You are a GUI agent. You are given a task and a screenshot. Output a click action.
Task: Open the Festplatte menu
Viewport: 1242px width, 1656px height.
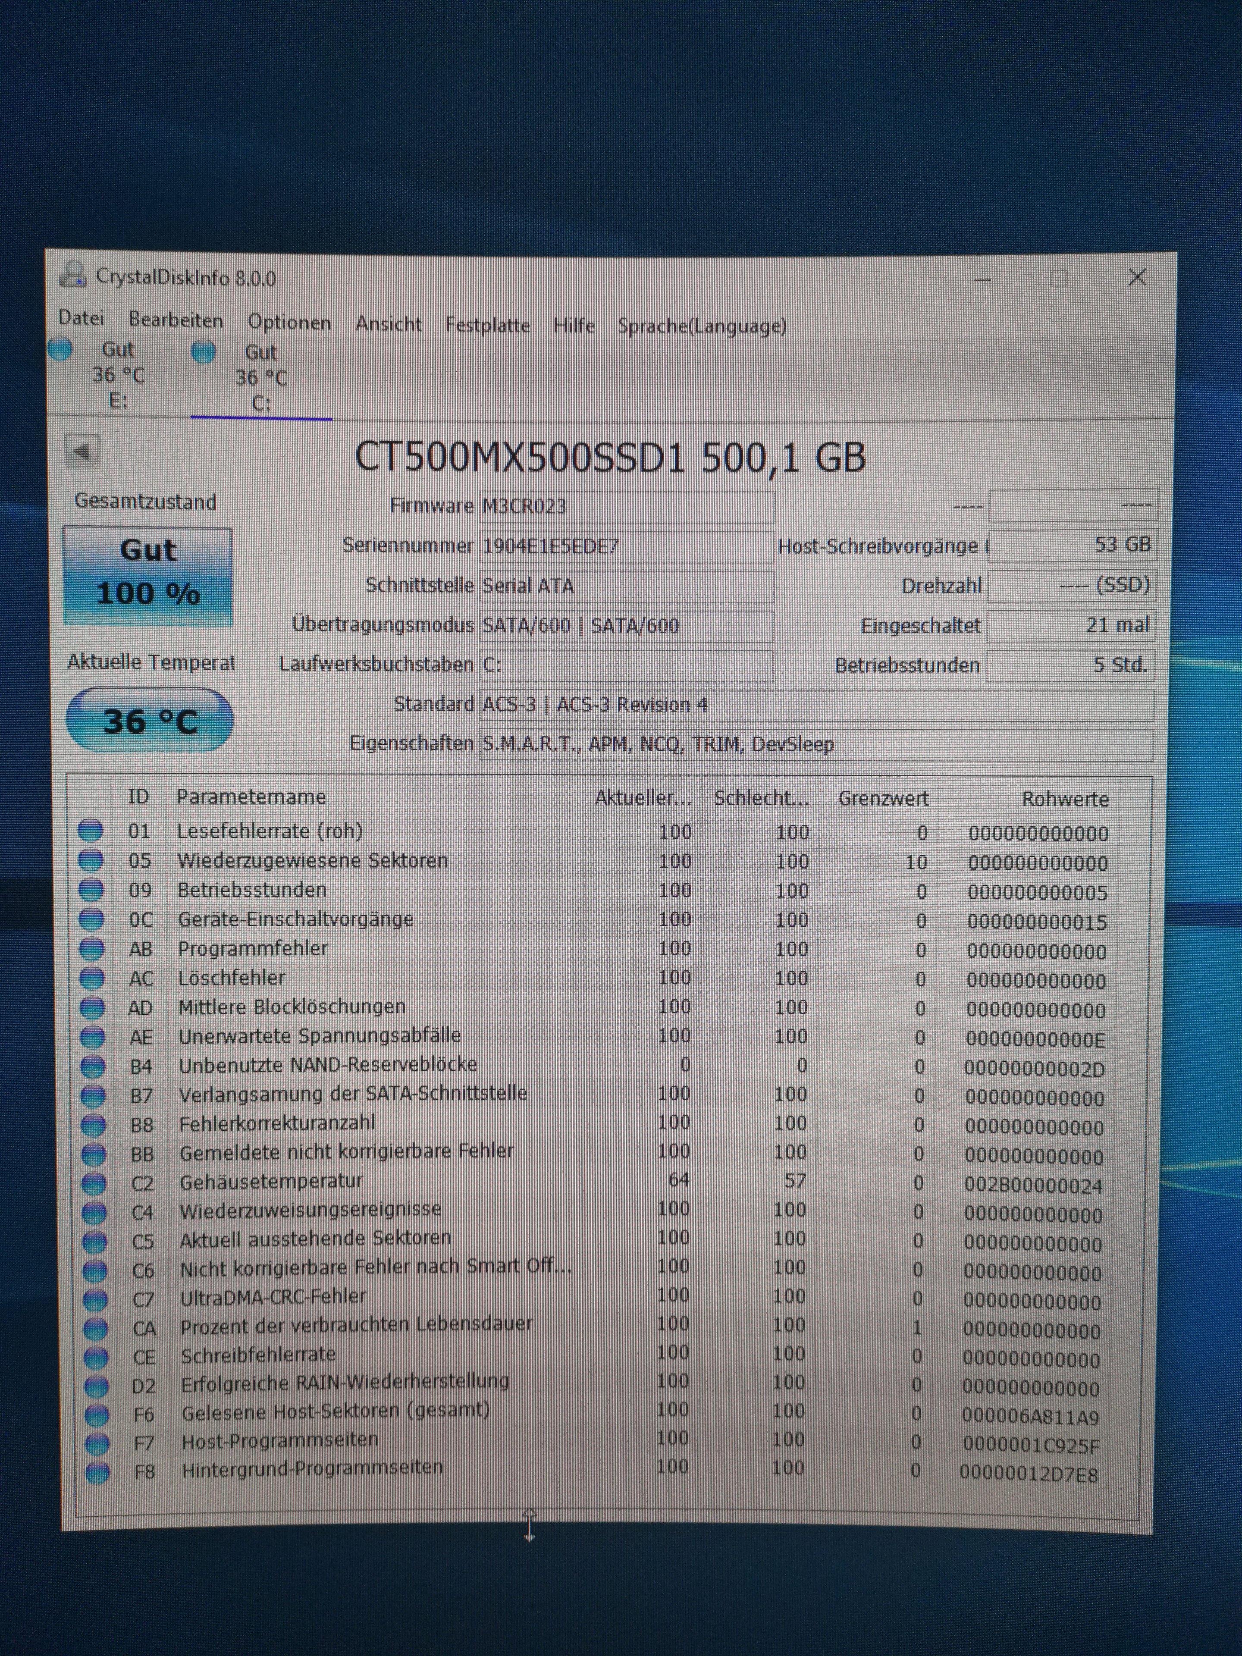pos(487,325)
